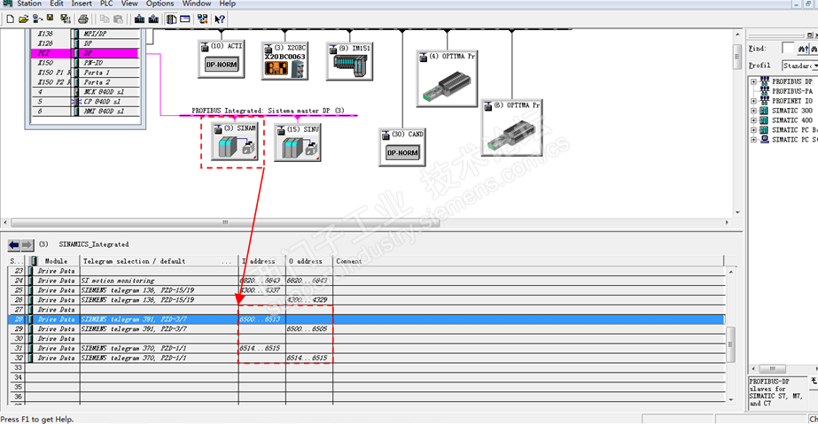Open the View menu

130,4
